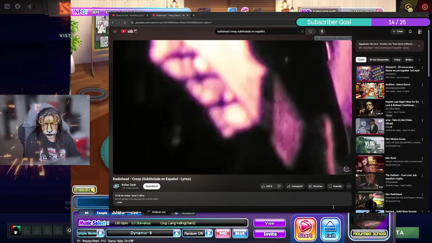Open options for Mix: Rock
Viewport: 432px width, 243px height.
(x=422, y=158)
